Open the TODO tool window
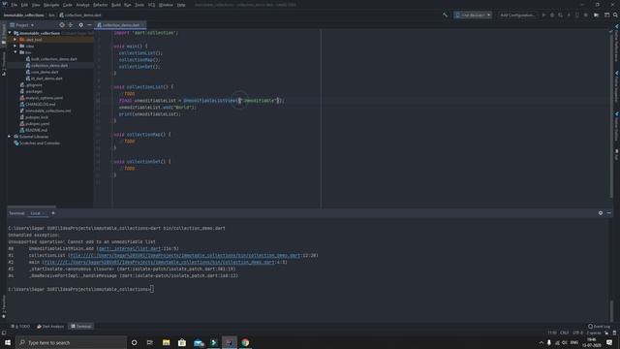The height and width of the screenshot is (349, 620). tap(20, 326)
